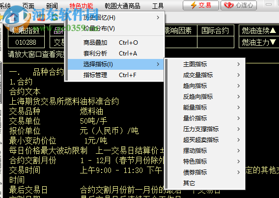Select 其它 indicator category
The width and height of the screenshot is (279, 198).
206,183
